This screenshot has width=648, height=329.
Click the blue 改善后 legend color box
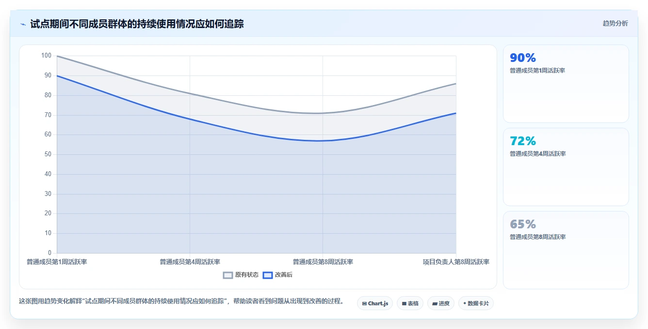click(x=268, y=275)
